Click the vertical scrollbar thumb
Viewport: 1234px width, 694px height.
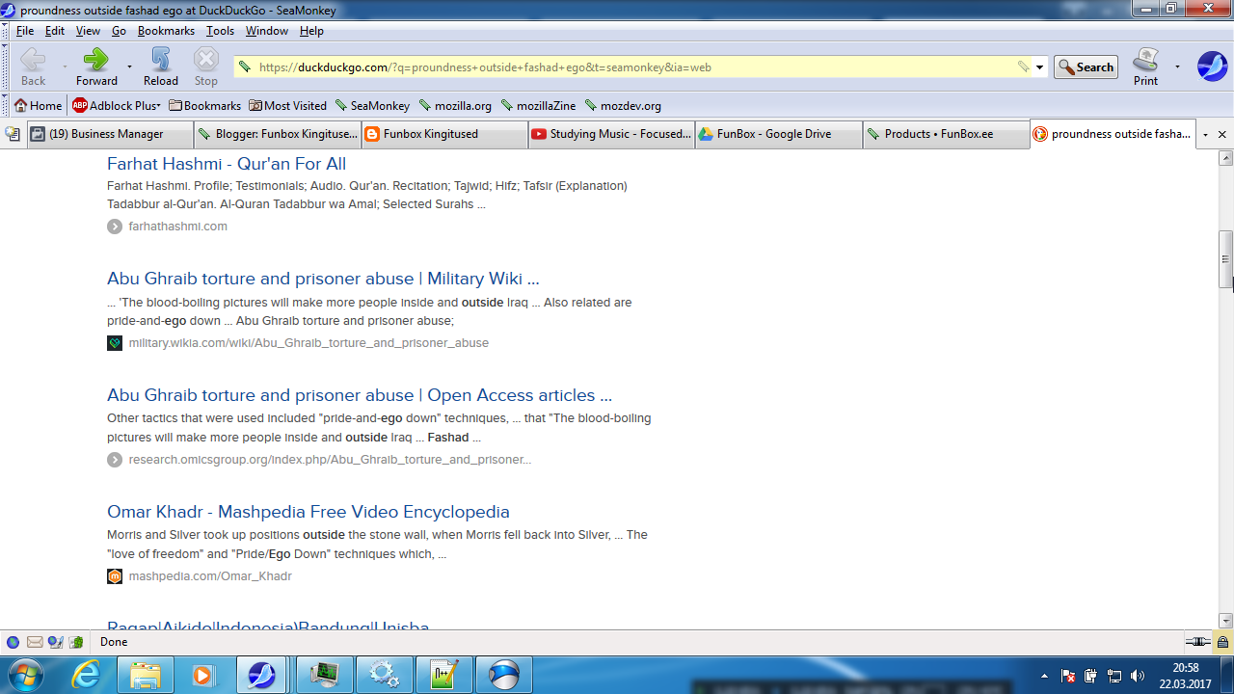click(x=1226, y=259)
